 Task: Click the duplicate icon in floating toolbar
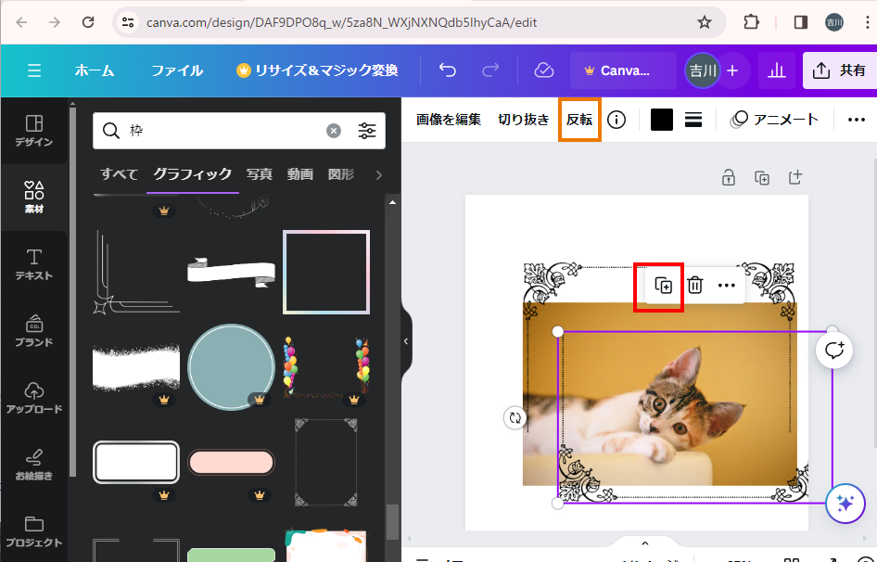(x=663, y=286)
